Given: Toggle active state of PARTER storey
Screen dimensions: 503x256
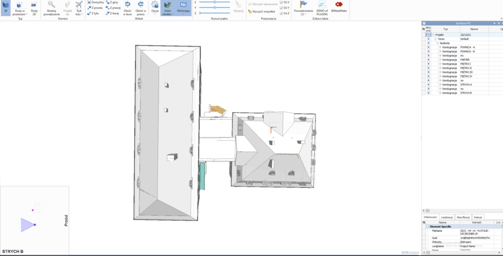Looking at the screenshot, I should click(x=428, y=60).
